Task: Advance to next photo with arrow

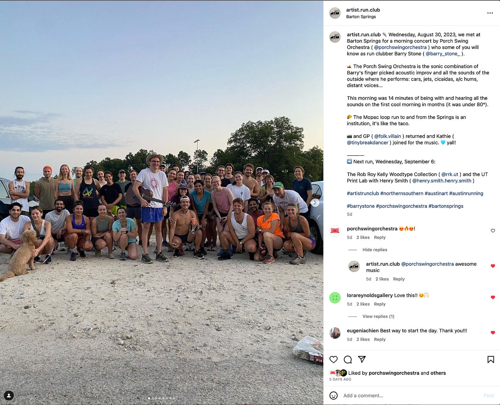Action: [x=315, y=203]
